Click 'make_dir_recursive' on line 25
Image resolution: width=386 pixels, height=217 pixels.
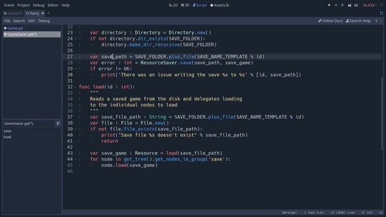[155, 45]
